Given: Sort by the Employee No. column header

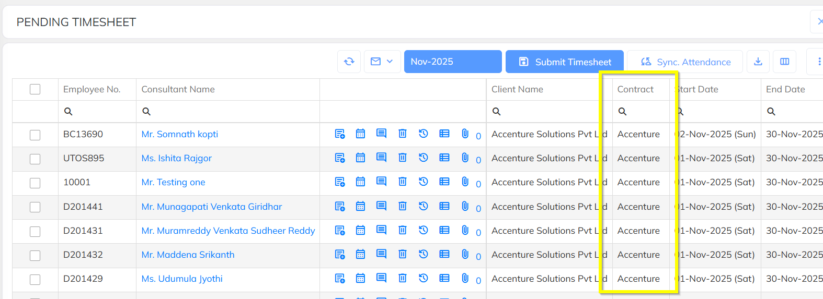Looking at the screenshot, I should point(92,89).
